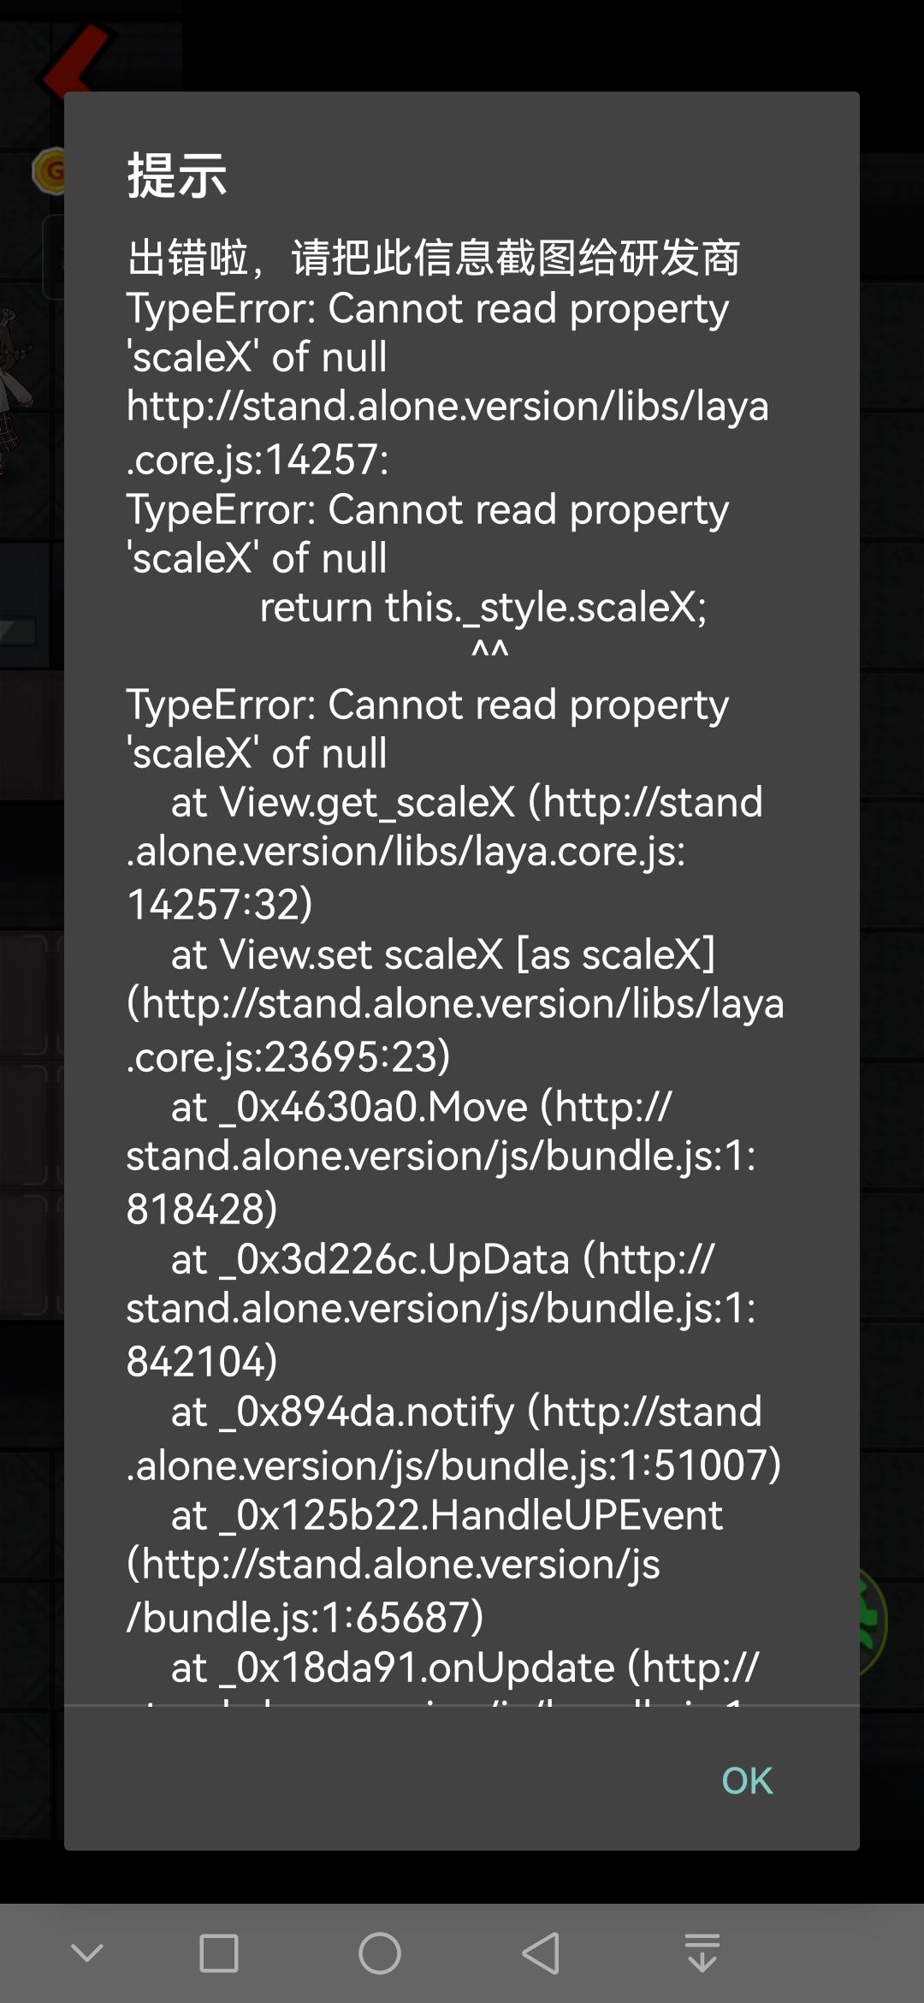
Task: Click the '_0x4630a0.Move' stack trace entry
Action: tap(421, 1108)
